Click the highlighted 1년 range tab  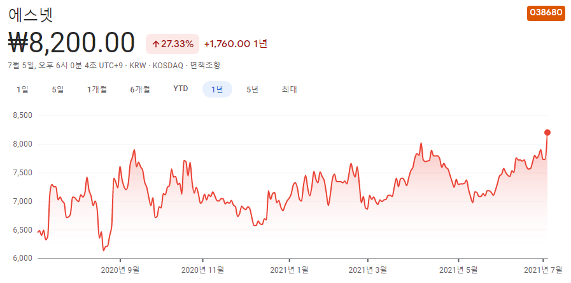pos(218,89)
